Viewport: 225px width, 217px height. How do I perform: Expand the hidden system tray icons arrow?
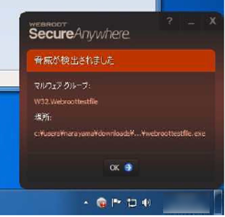[86, 203]
